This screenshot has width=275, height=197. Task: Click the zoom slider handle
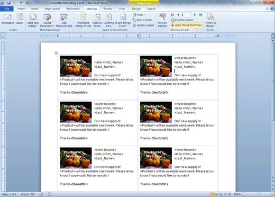tap(258, 194)
